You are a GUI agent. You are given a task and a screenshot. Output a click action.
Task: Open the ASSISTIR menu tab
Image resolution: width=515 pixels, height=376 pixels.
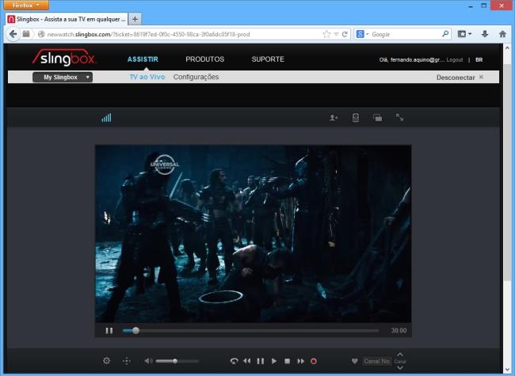point(143,59)
